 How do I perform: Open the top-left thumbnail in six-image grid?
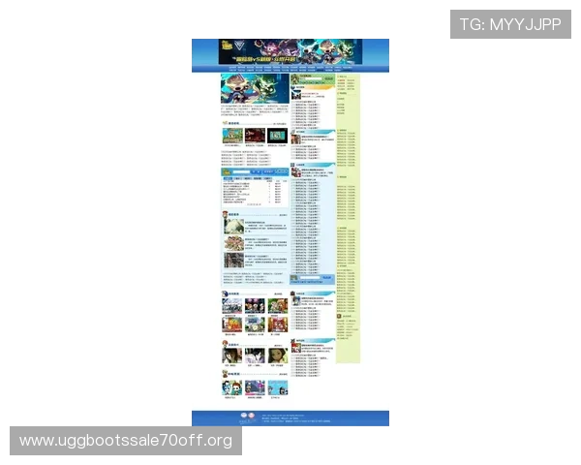pos(232,305)
